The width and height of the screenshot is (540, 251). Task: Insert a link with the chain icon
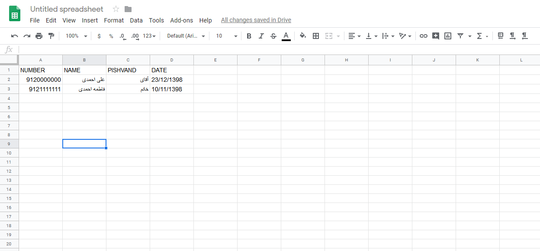click(x=424, y=36)
